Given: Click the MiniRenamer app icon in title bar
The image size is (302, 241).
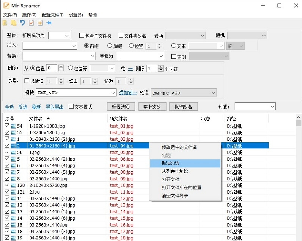Looking at the screenshot, I should (x=6, y=6).
